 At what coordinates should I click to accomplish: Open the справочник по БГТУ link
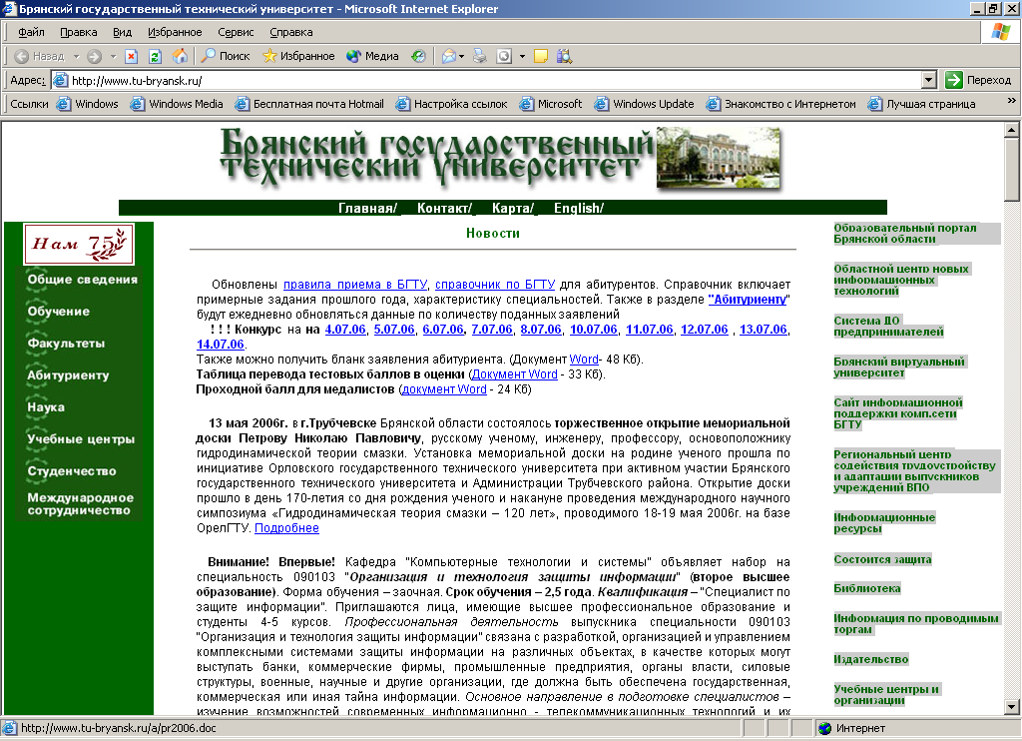click(x=495, y=285)
